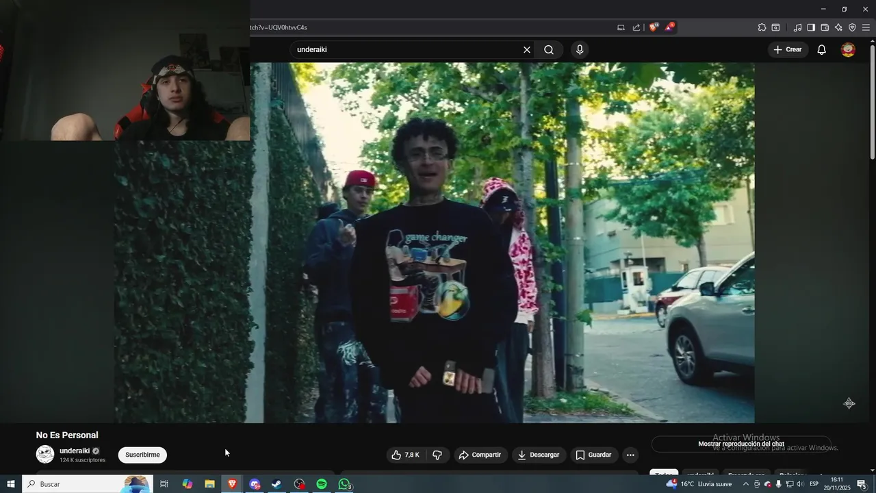The width and height of the screenshot is (876, 493).
Task: Download the video with Descargar
Action: pos(539,455)
